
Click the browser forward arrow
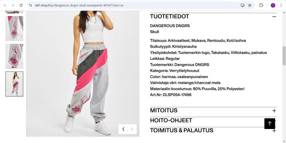pyautogui.click(x=13, y=5)
